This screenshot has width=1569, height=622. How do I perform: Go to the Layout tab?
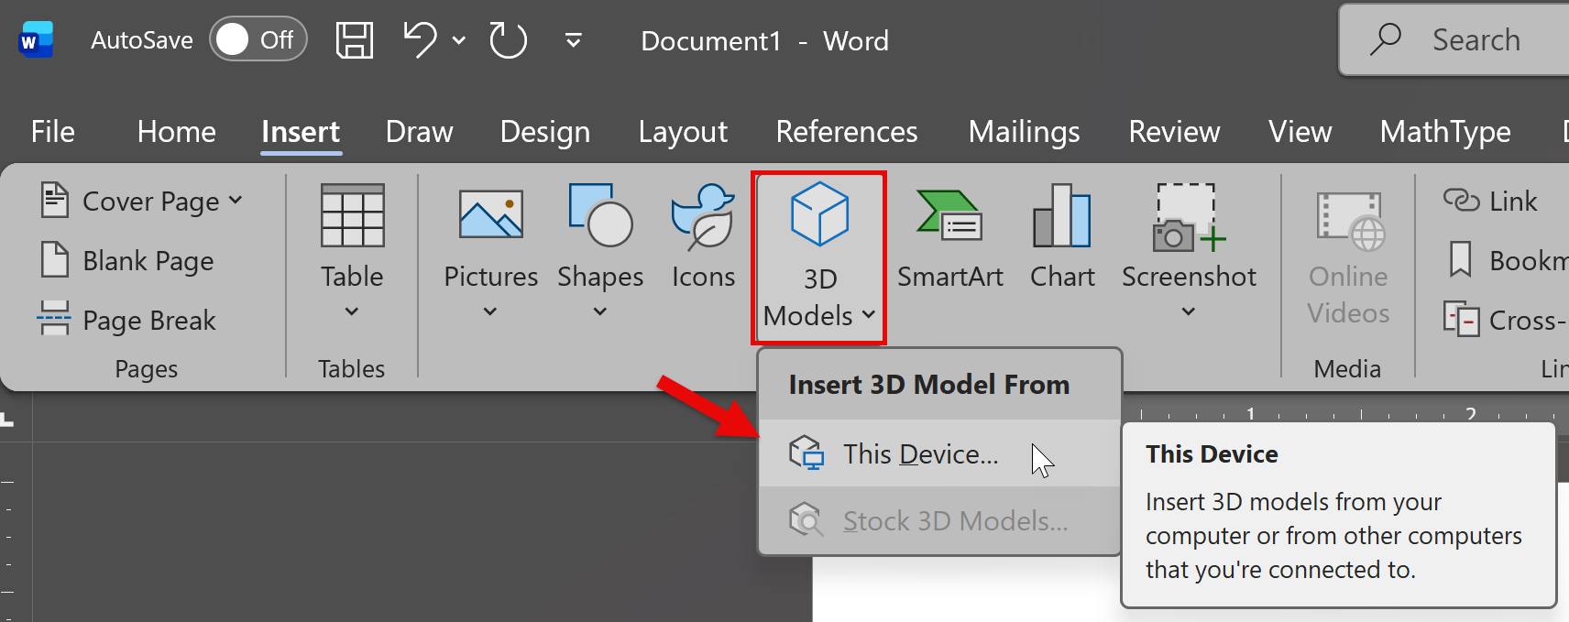click(x=683, y=132)
